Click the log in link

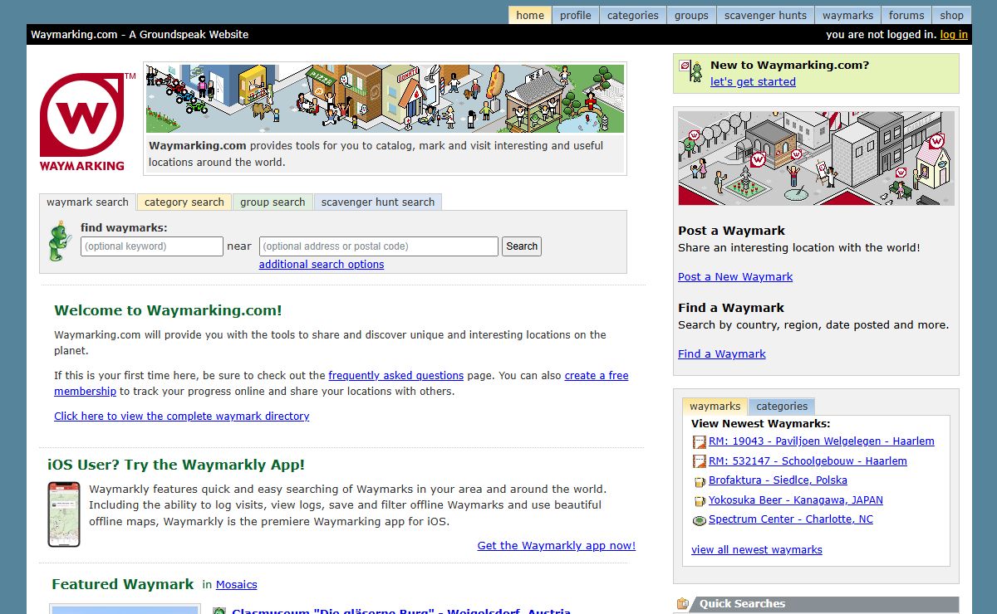954,35
